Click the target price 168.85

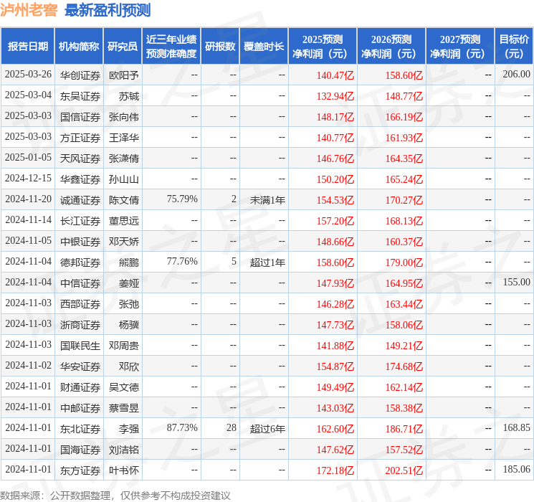coord(516,427)
